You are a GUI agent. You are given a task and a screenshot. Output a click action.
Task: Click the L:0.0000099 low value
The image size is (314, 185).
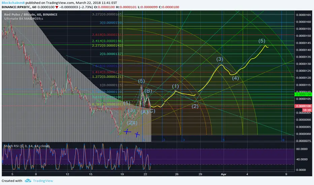[148, 7]
